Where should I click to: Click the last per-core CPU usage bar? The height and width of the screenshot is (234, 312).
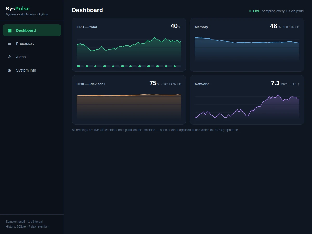(177, 66)
